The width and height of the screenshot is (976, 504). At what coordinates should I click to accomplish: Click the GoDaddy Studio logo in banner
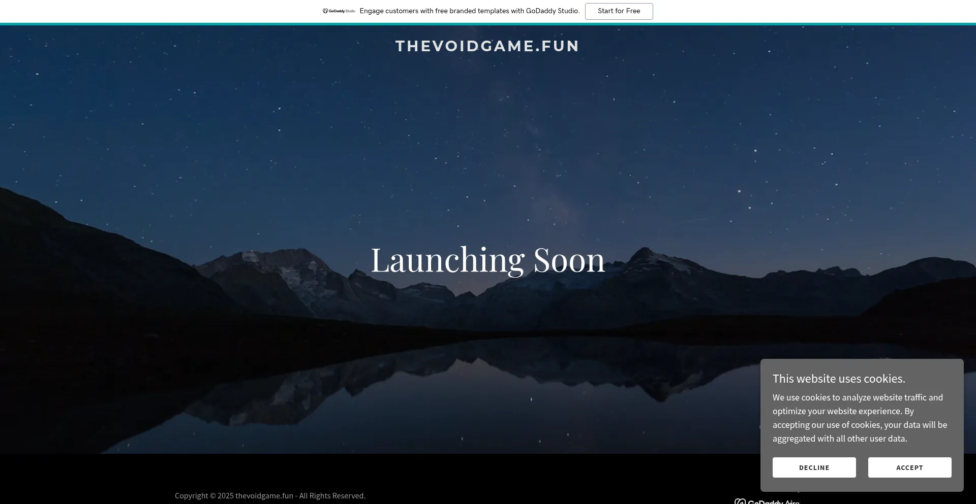pos(339,11)
